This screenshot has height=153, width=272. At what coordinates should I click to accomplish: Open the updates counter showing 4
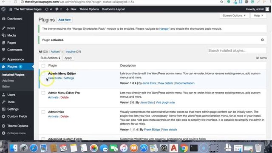pos(48,9)
